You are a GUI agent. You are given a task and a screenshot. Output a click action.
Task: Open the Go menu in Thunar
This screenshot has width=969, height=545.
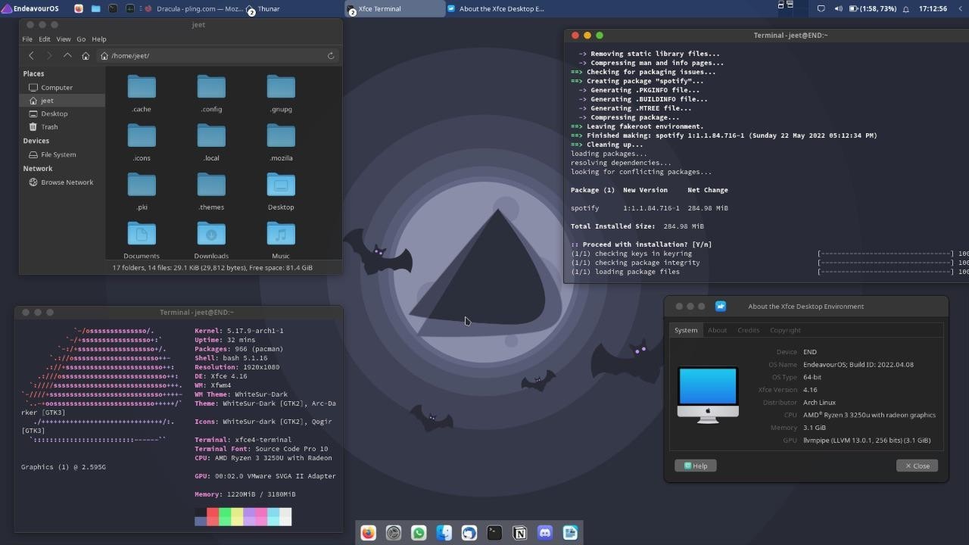point(81,39)
